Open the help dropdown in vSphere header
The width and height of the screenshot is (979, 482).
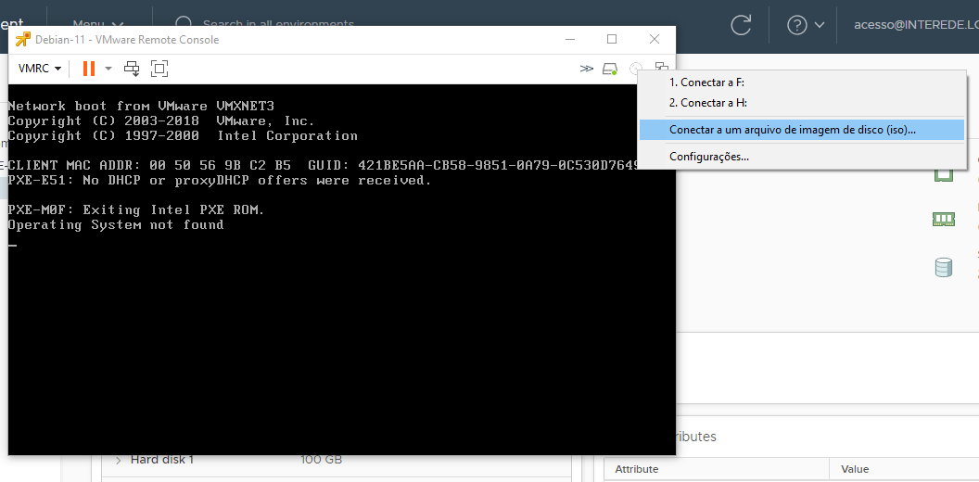click(805, 25)
